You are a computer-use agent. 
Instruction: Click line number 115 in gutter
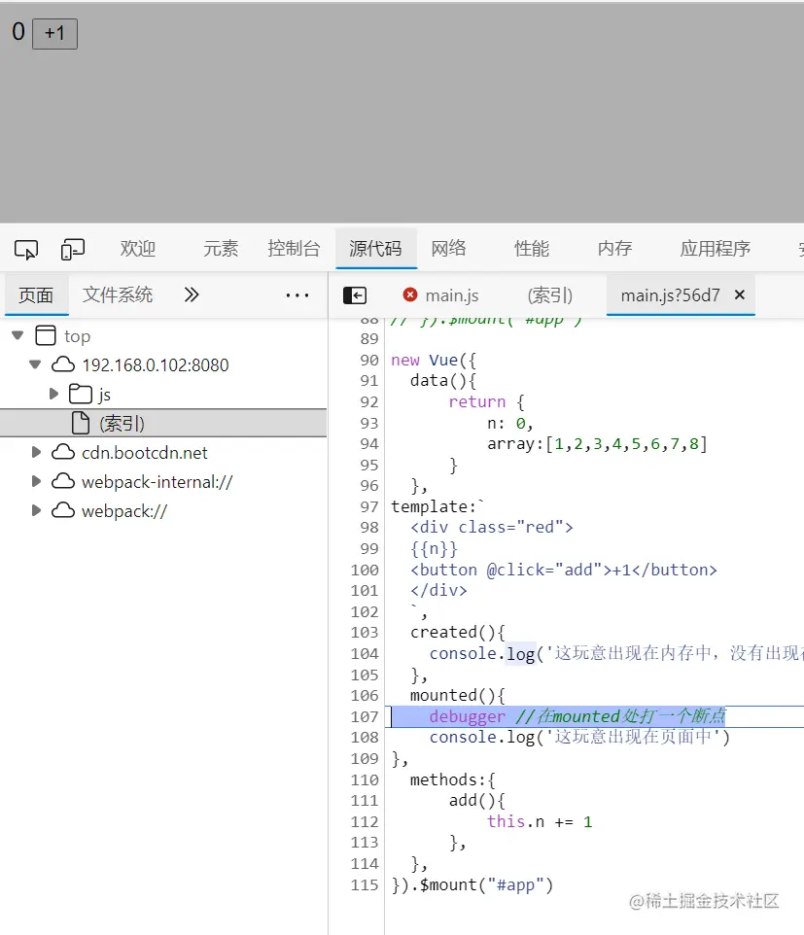click(365, 884)
